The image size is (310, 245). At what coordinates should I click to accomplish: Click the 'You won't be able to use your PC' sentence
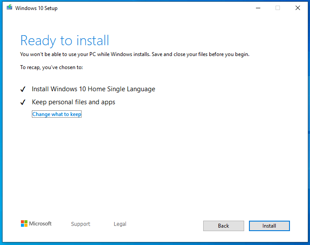(135, 54)
